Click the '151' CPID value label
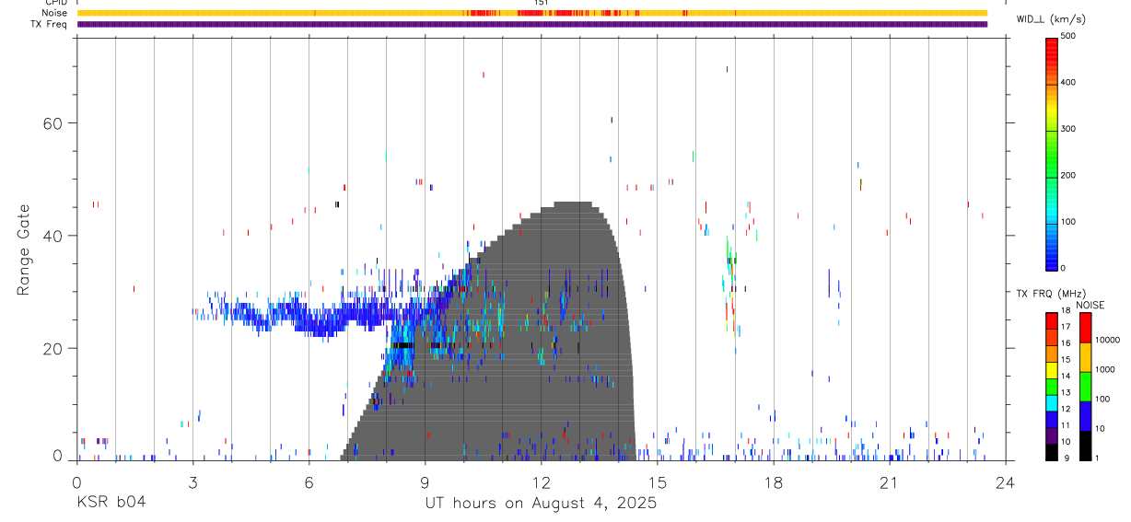 542,4
